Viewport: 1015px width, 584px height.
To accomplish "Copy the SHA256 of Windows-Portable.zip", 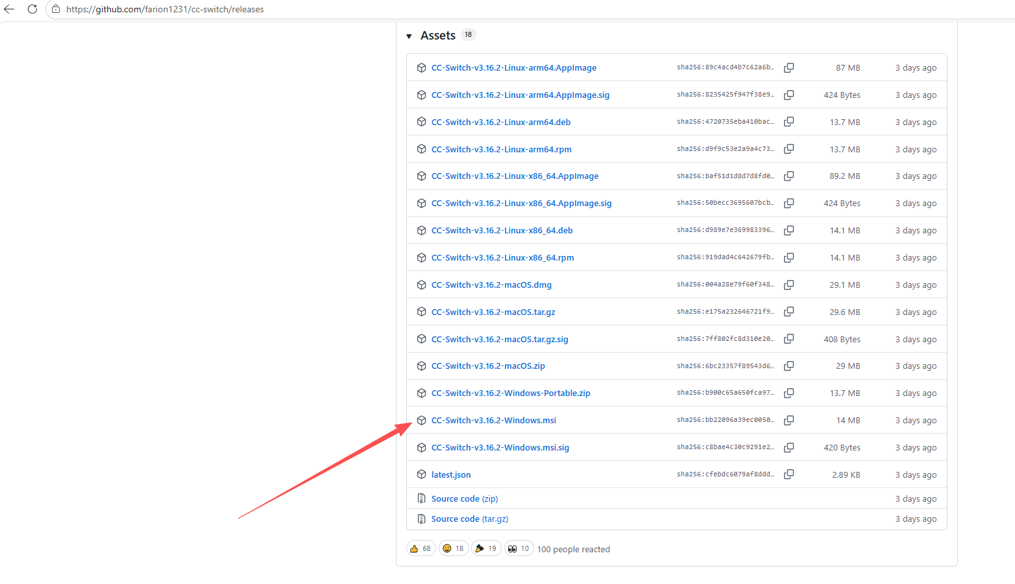I will pyautogui.click(x=789, y=393).
